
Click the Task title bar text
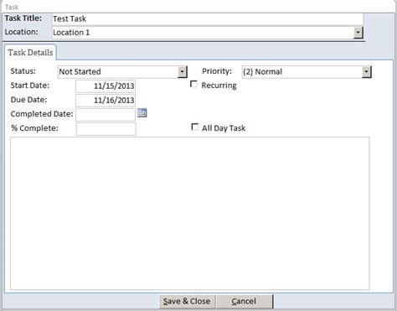point(12,7)
